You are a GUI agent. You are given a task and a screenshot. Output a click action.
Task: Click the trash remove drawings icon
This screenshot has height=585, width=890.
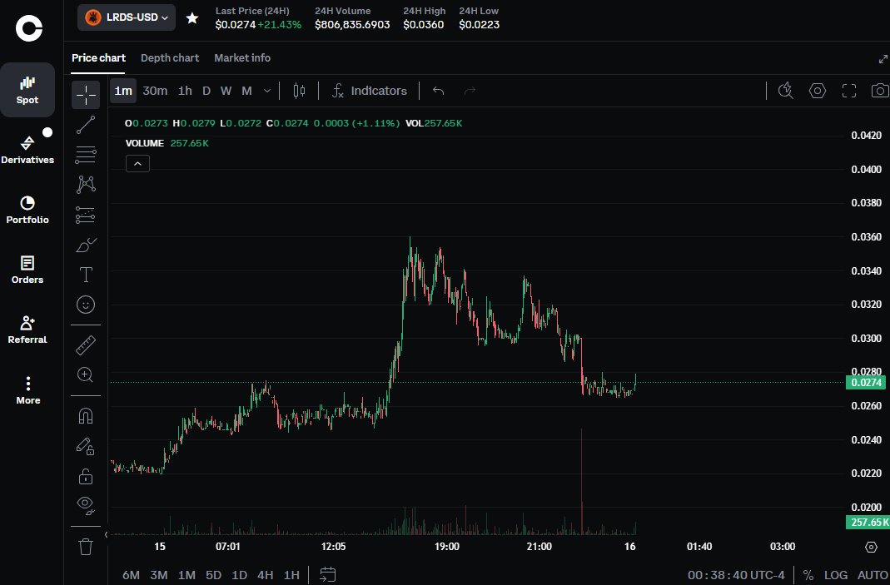86,547
